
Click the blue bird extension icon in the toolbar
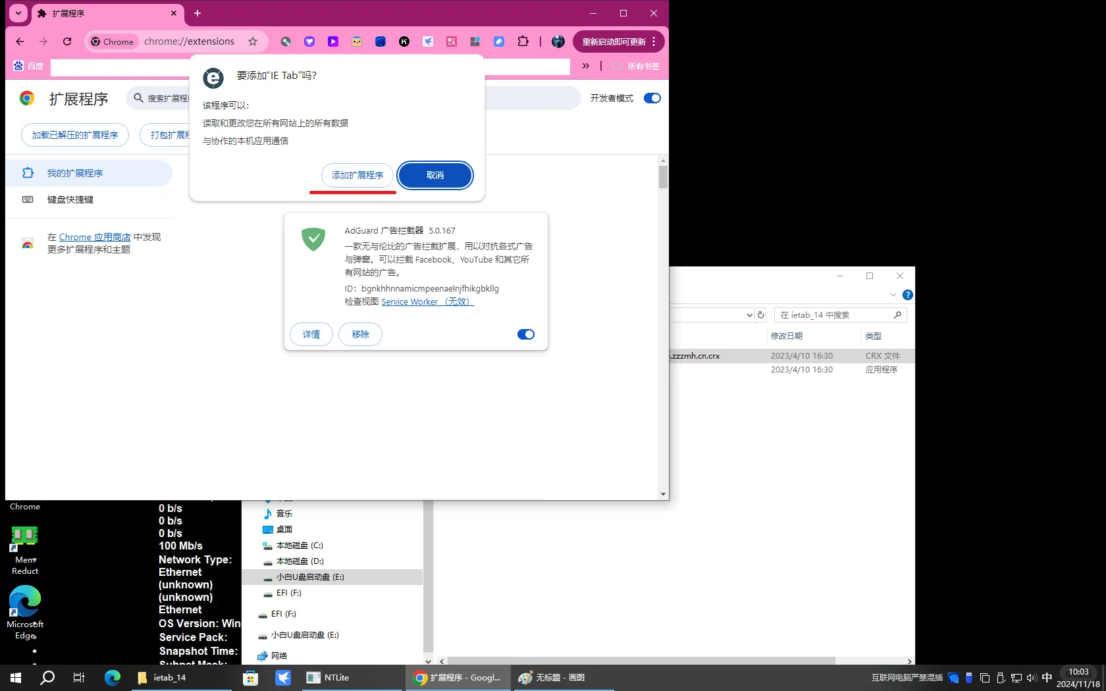tap(428, 41)
